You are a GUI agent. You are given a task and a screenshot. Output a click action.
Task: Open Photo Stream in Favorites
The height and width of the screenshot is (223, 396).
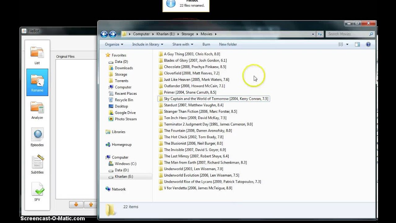[126, 119]
